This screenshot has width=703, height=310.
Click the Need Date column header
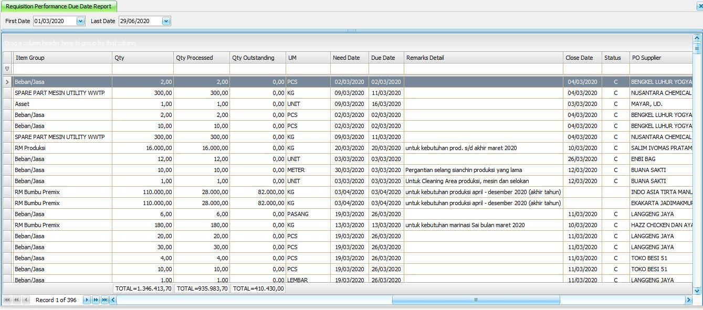[x=350, y=58]
